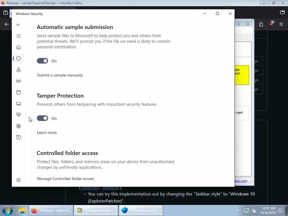The image size is (288, 216).
Task: Switch to Firefox Releases taskbar button
Action: (x=51, y=210)
